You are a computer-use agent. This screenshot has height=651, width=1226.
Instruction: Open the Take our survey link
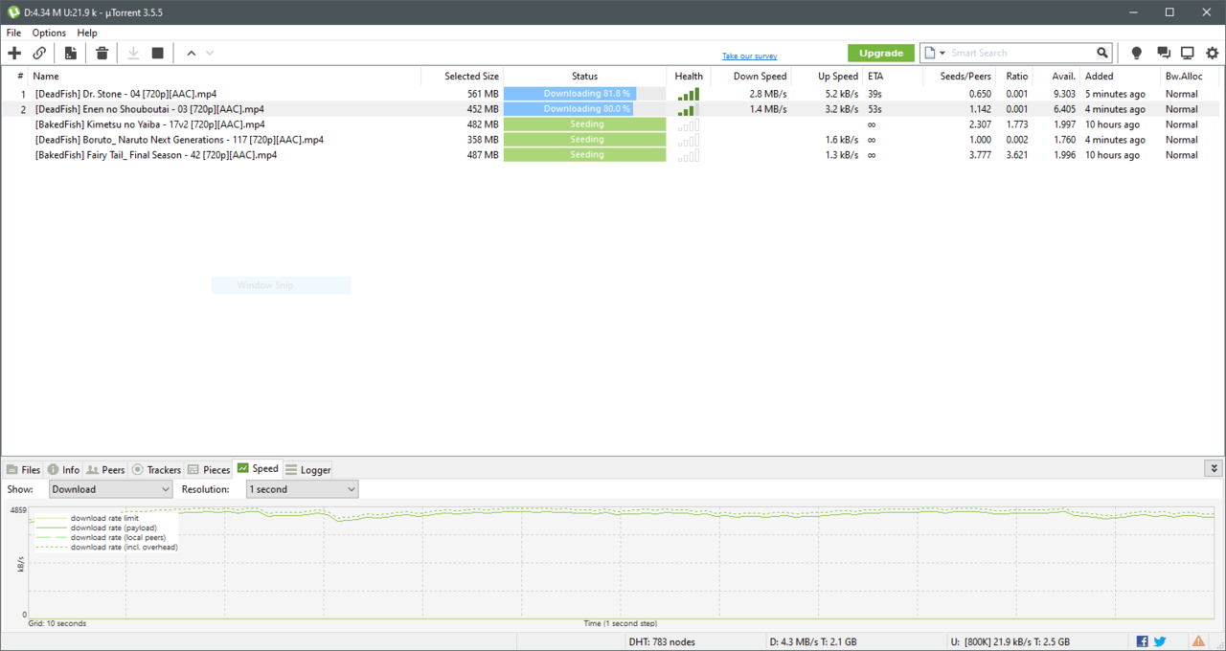749,56
